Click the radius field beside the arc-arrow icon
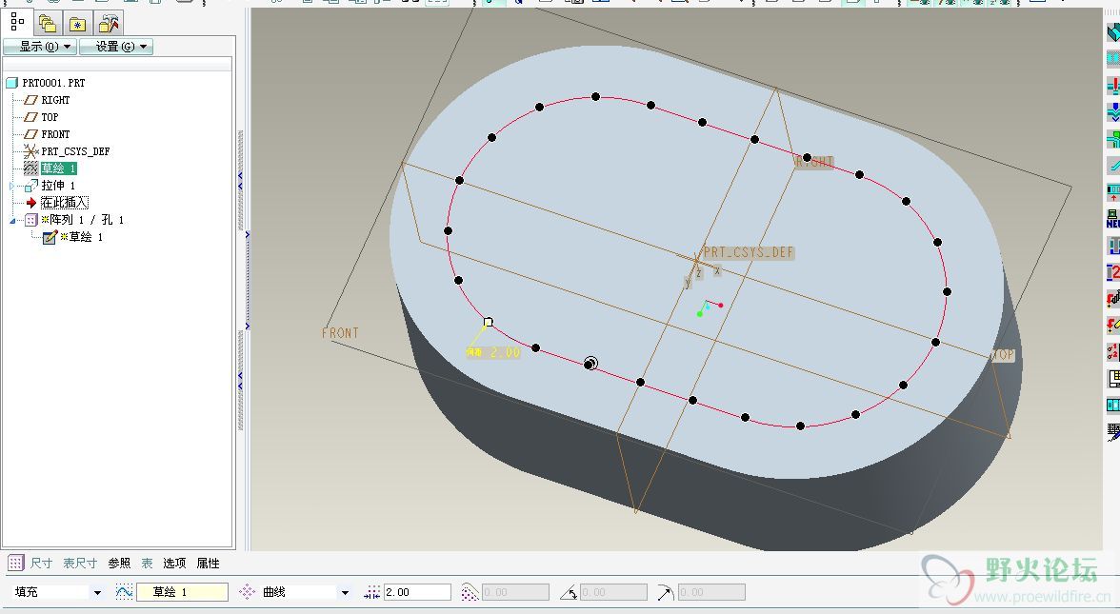 tap(711, 592)
